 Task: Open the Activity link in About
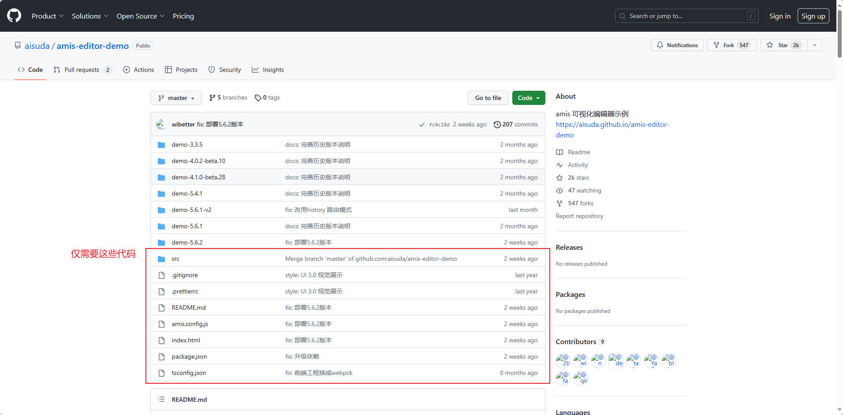(x=572, y=165)
